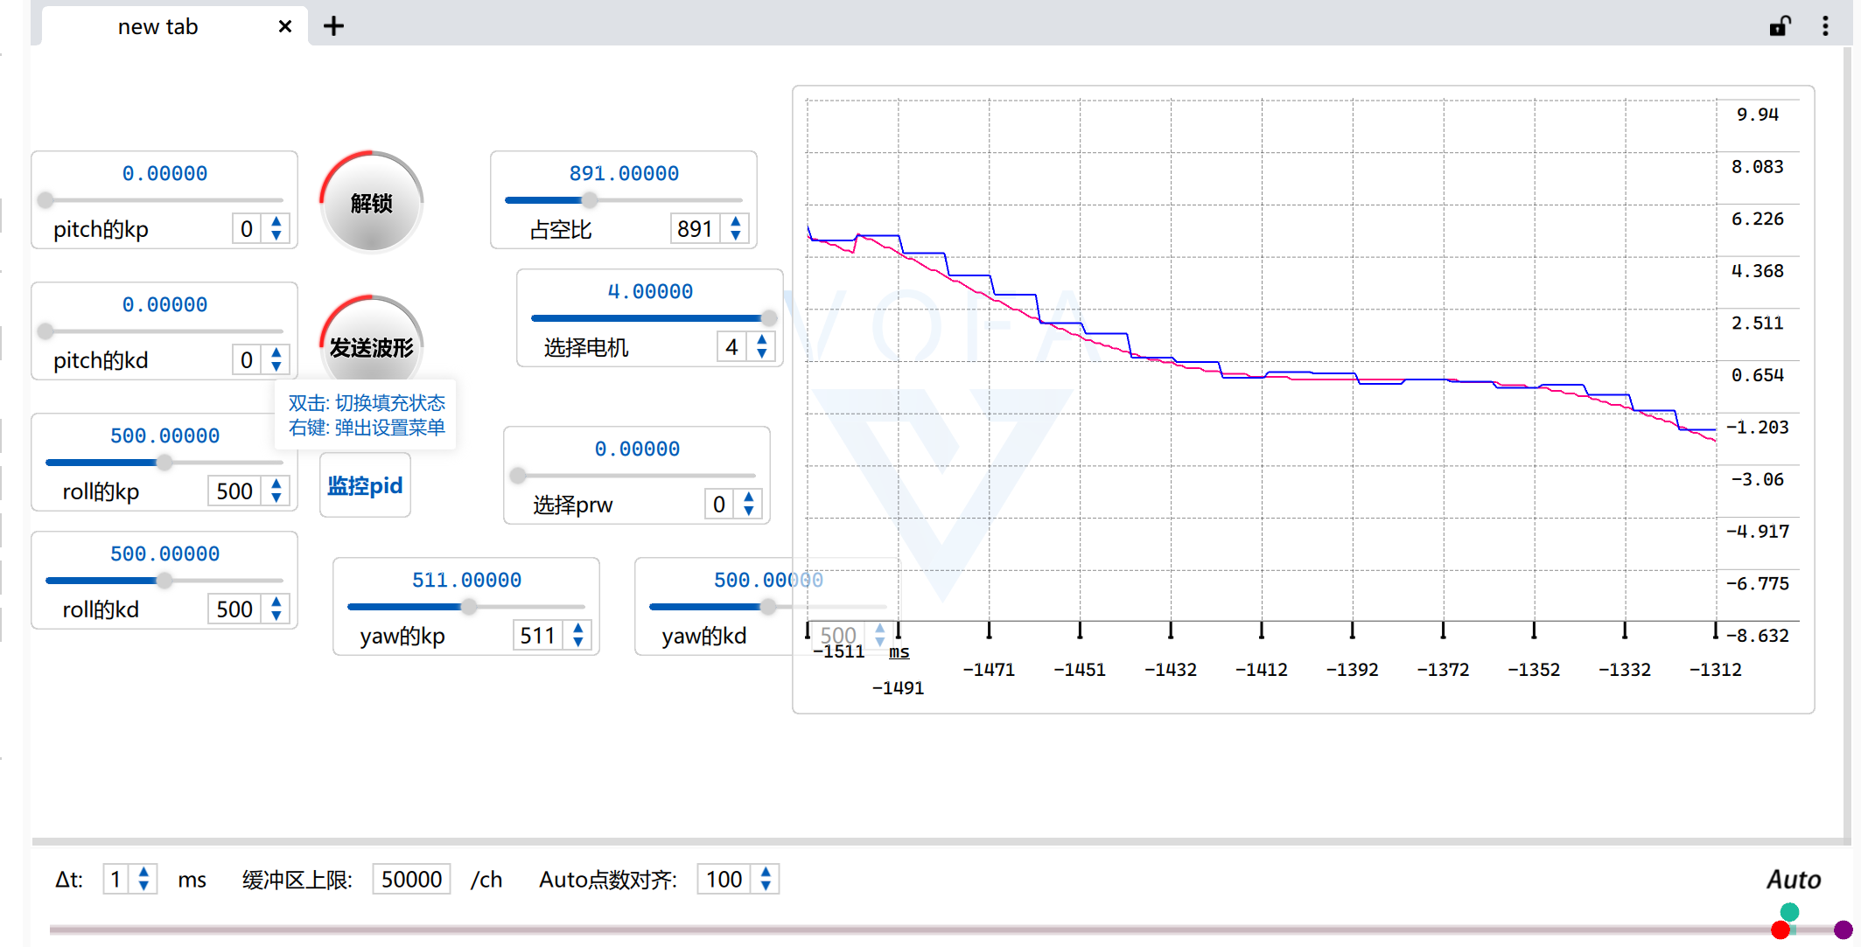Viewport: 1861px width, 947px height.
Task: Add a new tab with plus icon
Action: coord(333,26)
